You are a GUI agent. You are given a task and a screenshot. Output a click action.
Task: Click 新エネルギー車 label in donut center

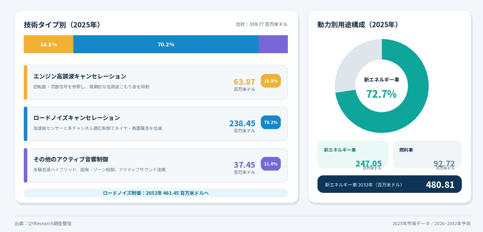pyautogui.click(x=382, y=80)
